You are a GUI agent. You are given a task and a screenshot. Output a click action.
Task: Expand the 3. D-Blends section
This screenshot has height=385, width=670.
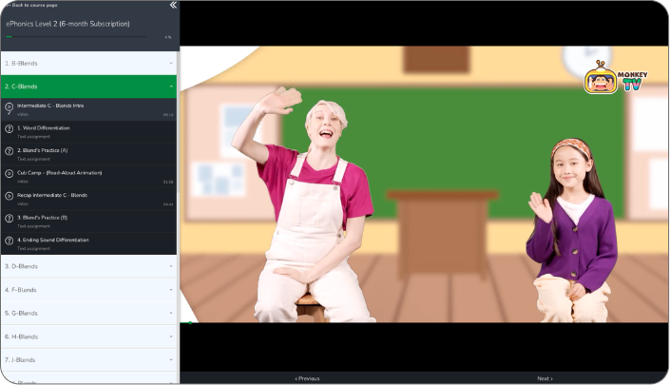point(87,266)
